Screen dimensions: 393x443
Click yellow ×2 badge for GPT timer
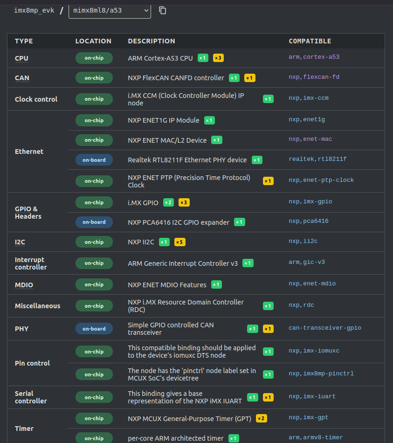[x=262, y=418]
